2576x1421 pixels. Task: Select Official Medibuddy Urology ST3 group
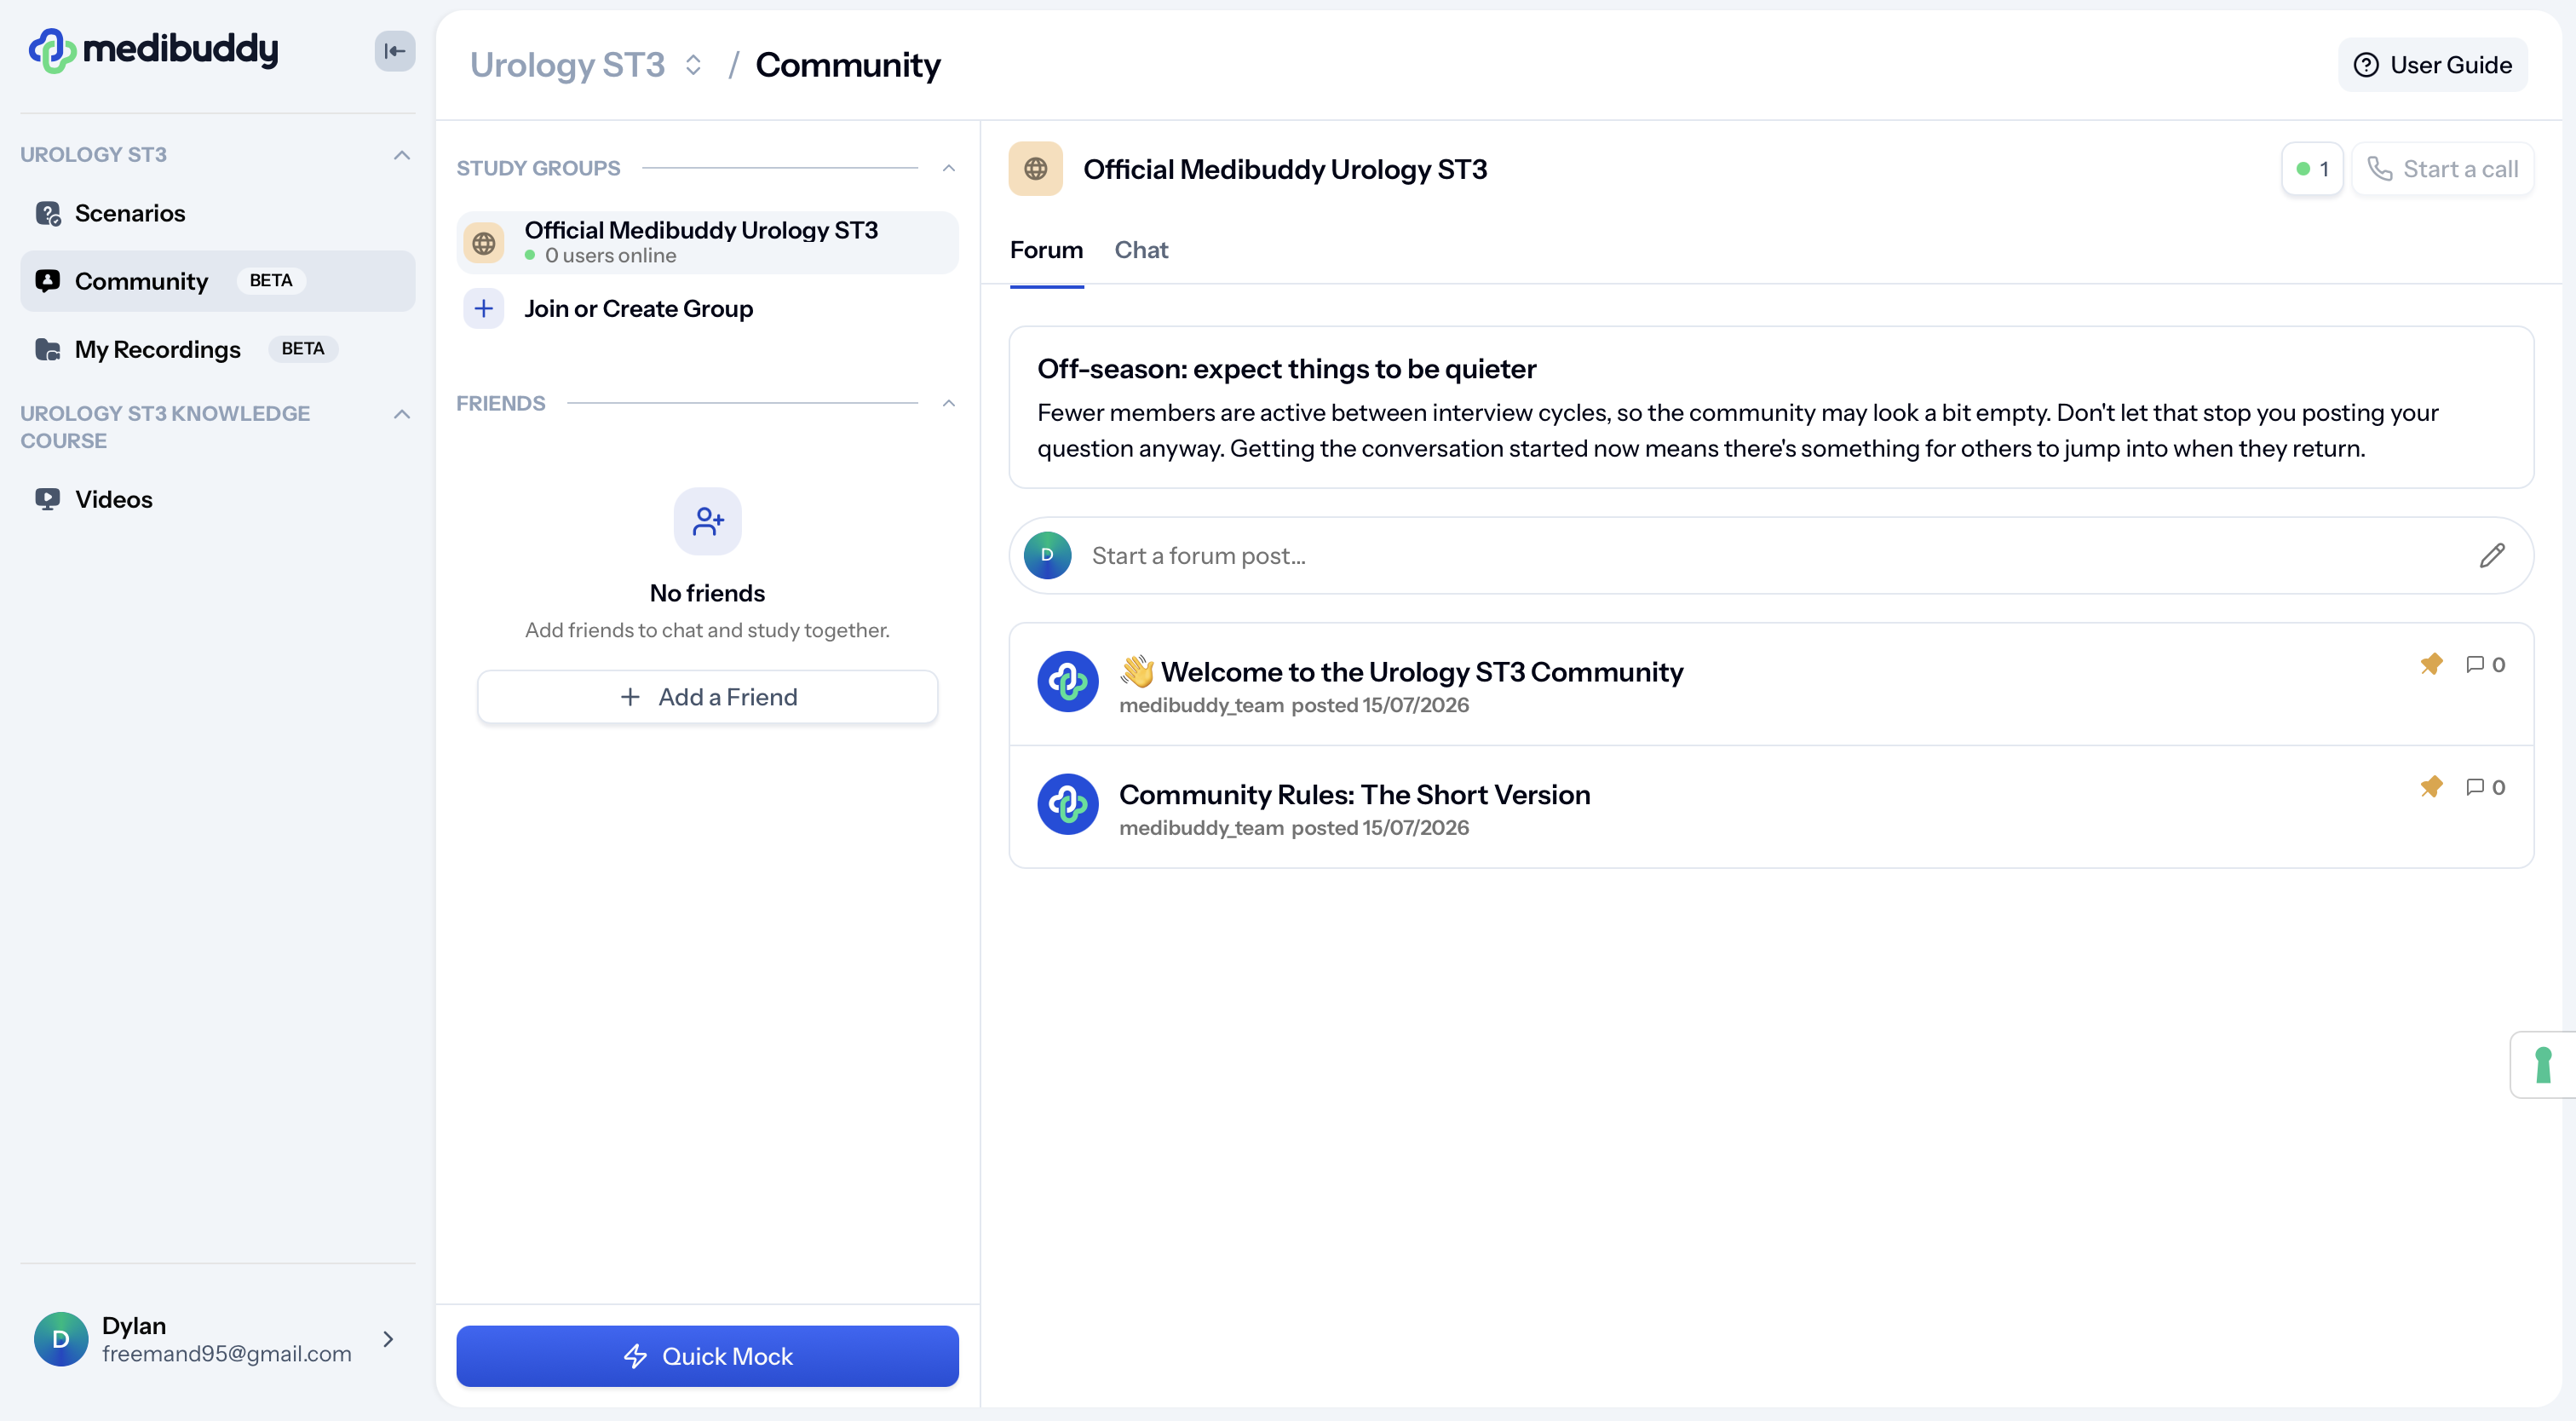pos(707,242)
